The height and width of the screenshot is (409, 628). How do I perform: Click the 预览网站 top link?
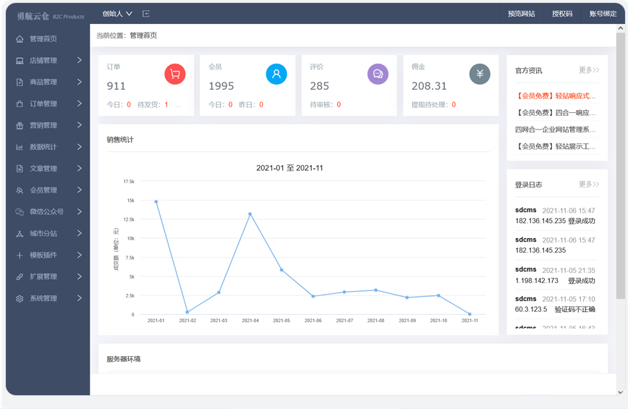521,14
